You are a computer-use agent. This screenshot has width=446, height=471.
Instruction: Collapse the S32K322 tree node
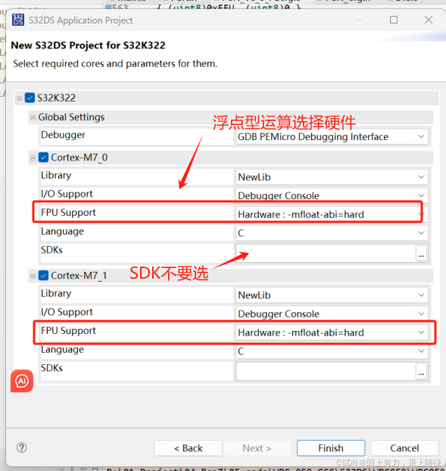[x=20, y=98]
